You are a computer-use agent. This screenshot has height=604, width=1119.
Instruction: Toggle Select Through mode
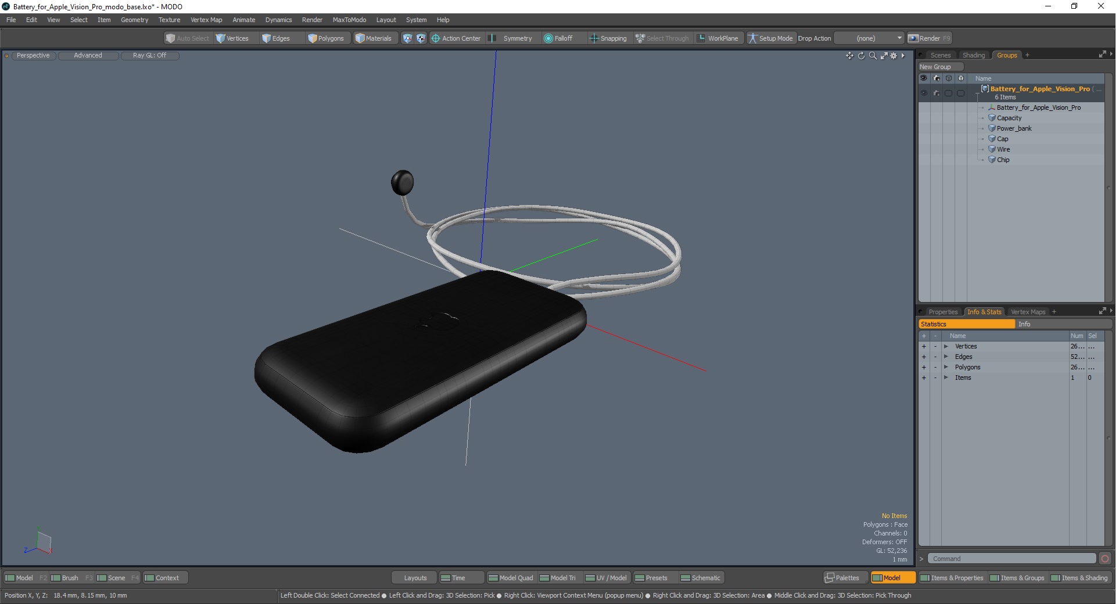662,38
